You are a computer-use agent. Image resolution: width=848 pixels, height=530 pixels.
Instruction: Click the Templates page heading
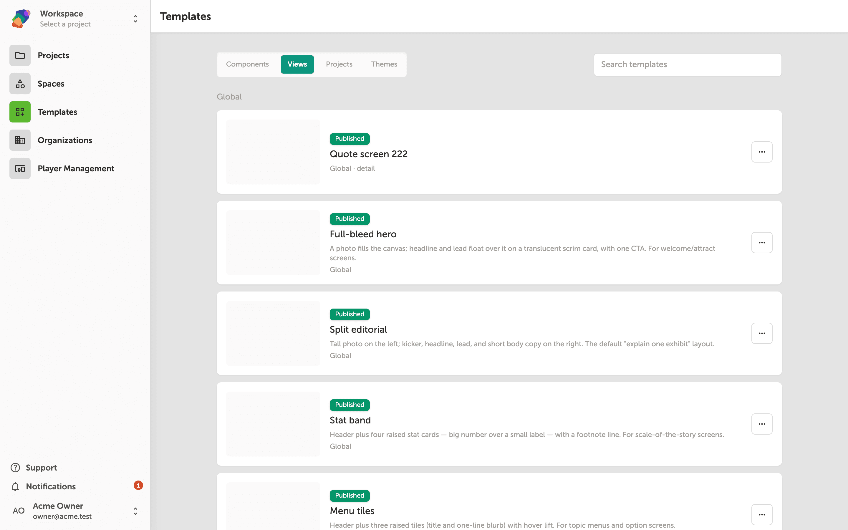pos(185,16)
